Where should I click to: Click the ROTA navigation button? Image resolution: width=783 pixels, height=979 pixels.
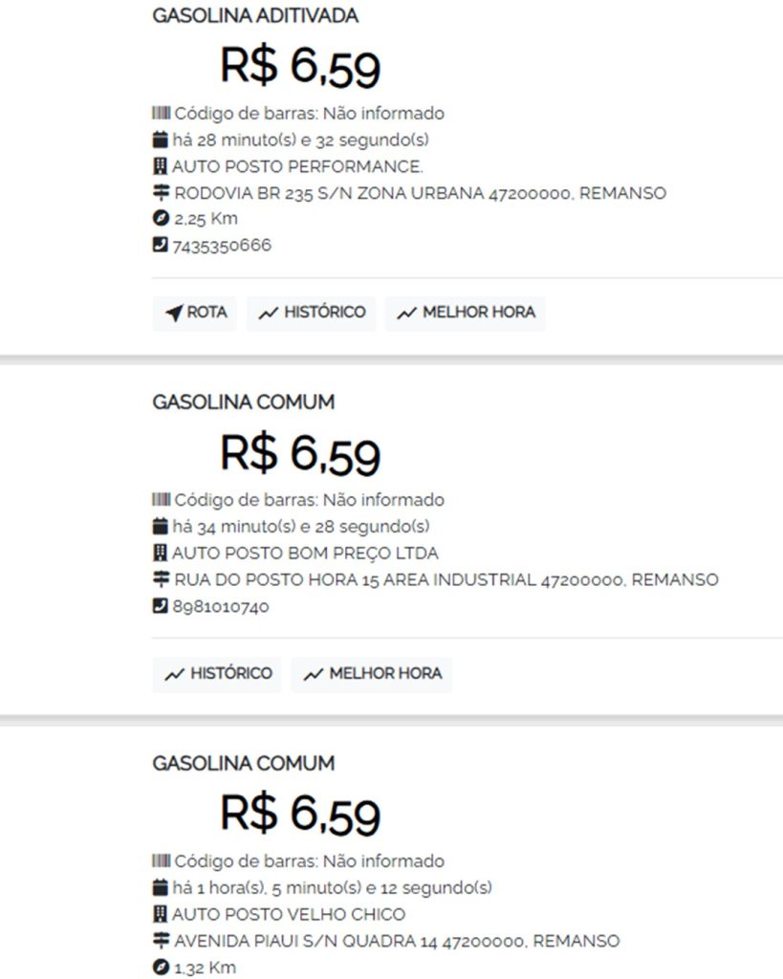194,313
